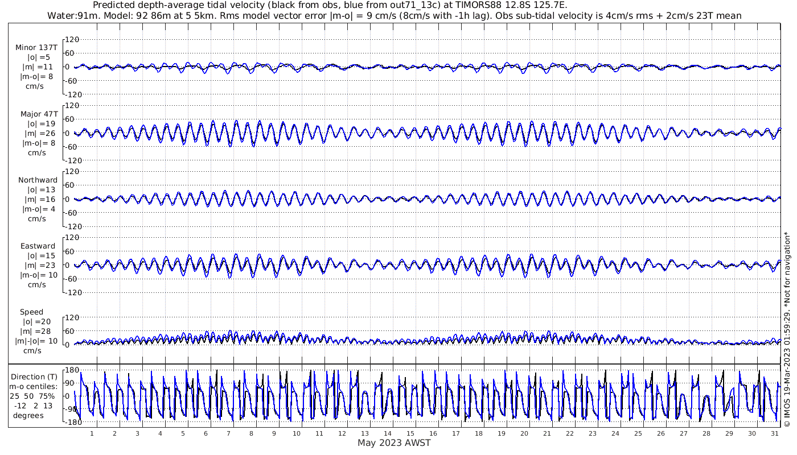Click the 120 tick on the Minor axis
Image resolution: width=797 pixels, height=455 pixels.
pyautogui.click(x=71, y=39)
